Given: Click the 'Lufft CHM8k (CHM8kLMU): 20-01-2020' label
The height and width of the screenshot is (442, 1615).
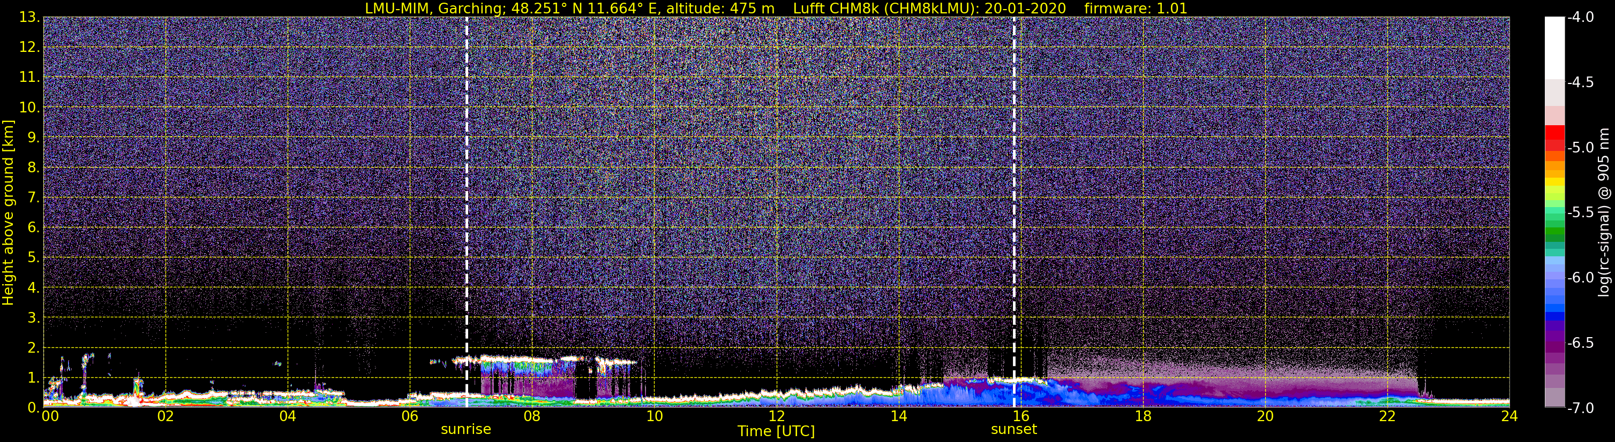Looking at the screenshot, I should tap(929, 8).
